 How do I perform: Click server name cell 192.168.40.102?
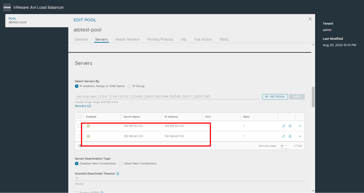coord(133,126)
